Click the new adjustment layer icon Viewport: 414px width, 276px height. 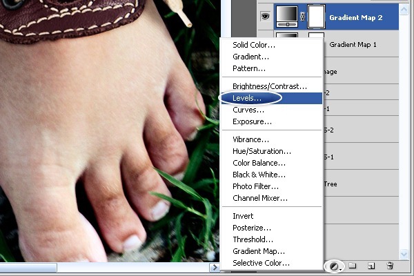pyautogui.click(x=334, y=266)
